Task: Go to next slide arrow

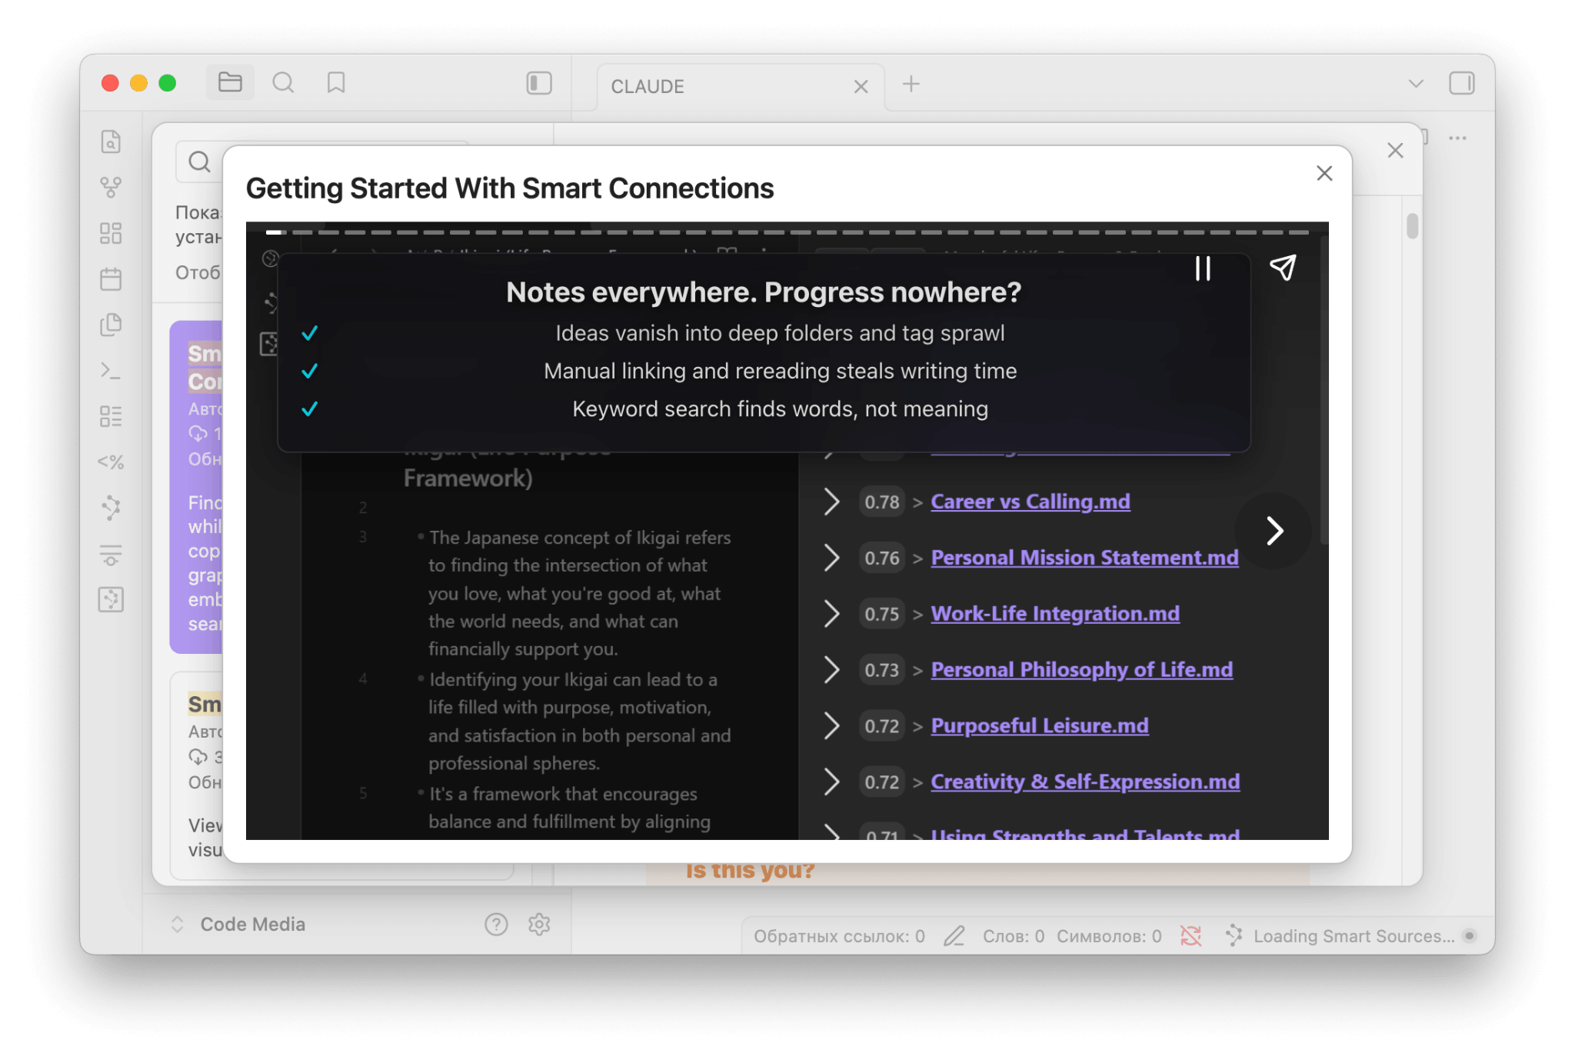Action: coord(1274,530)
